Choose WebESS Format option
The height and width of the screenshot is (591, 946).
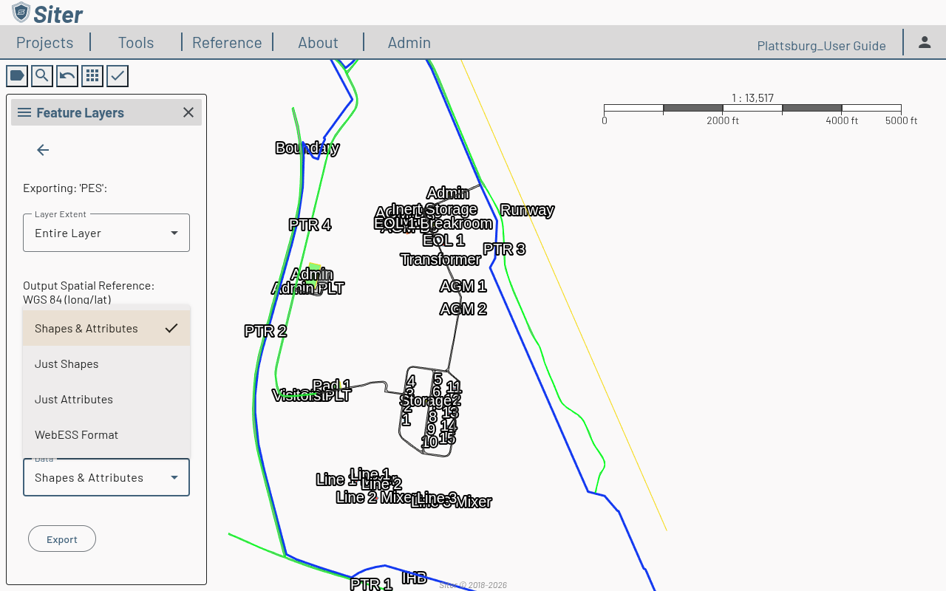coord(106,434)
